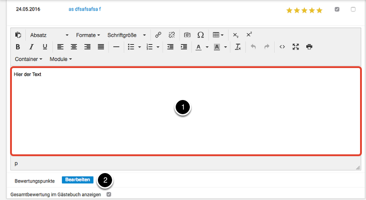The width and height of the screenshot is (366, 200).
Task: Tick the empty checkbox in the entry row
Action: pyautogui.click(x=353, y=9)
